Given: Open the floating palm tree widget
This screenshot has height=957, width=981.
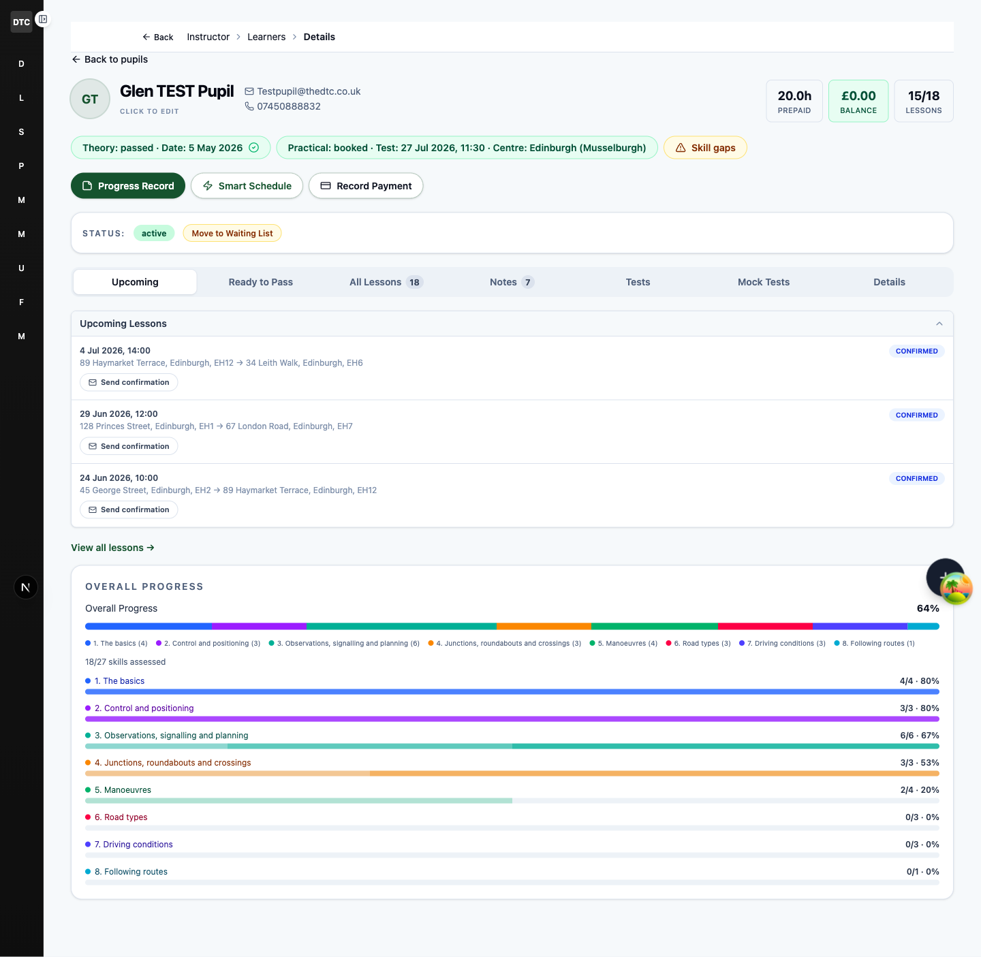Looking at the screenshot, I should [956, 588].
